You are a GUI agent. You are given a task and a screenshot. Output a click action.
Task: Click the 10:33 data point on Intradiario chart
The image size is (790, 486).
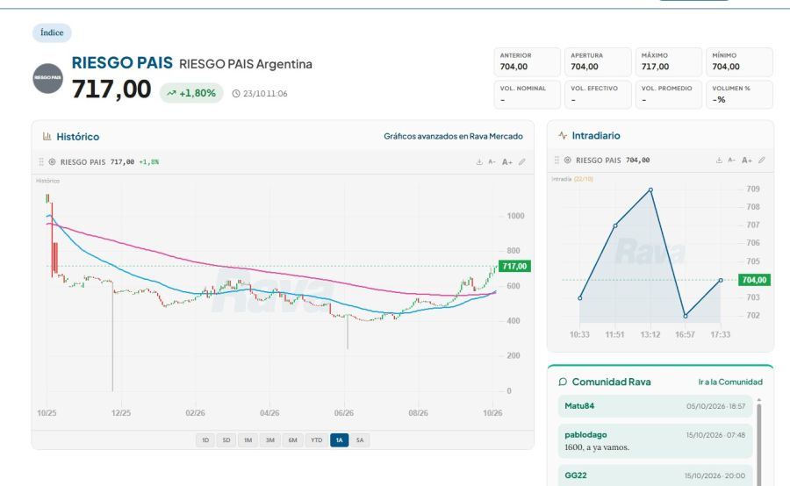click(580, 298)
